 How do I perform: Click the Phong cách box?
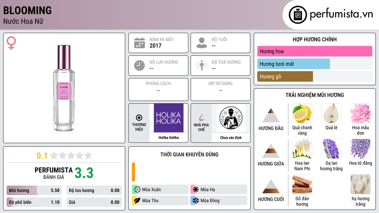pos(158,89)
